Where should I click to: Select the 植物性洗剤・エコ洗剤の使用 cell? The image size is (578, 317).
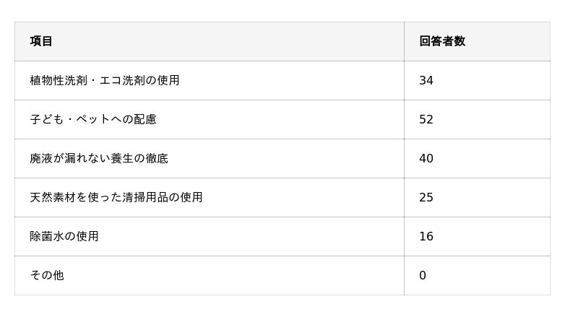[x=105, y=80]
